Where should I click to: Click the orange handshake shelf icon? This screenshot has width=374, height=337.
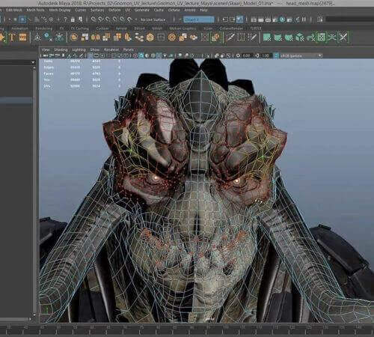[194, 37]
